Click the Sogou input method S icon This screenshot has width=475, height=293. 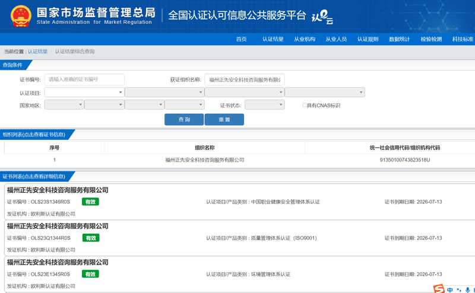[438, 289]
